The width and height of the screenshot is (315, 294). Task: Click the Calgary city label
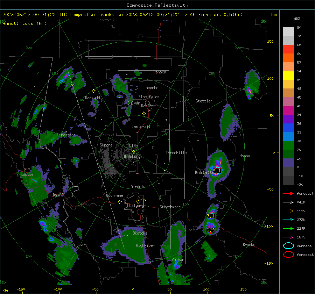136,206
